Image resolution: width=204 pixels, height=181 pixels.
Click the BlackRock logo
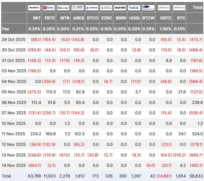tap(35, 8)
